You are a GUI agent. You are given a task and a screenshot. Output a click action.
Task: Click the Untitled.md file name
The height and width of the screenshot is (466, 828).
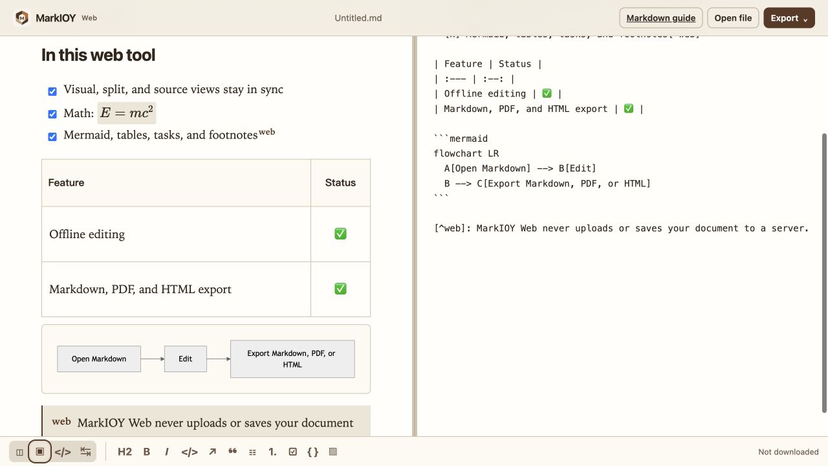pos(358,18)
